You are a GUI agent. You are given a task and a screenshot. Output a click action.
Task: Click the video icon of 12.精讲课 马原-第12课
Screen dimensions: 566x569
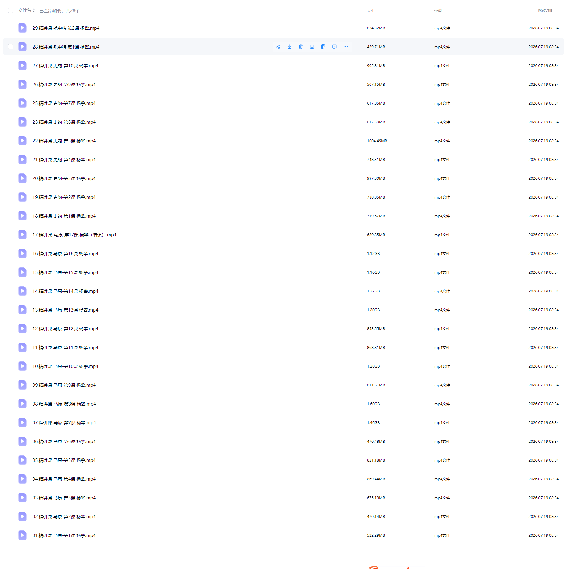pos(23,329)
